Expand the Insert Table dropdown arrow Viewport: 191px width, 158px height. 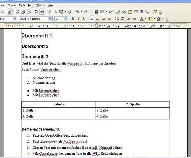pos(106,12)
